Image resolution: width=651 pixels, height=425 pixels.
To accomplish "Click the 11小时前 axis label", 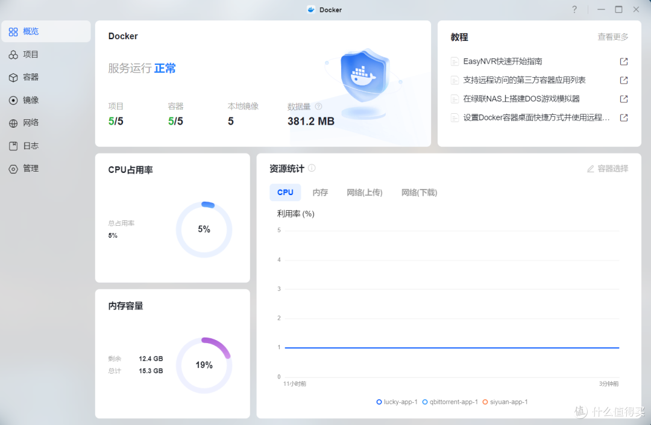I will (x=295, y=384).
